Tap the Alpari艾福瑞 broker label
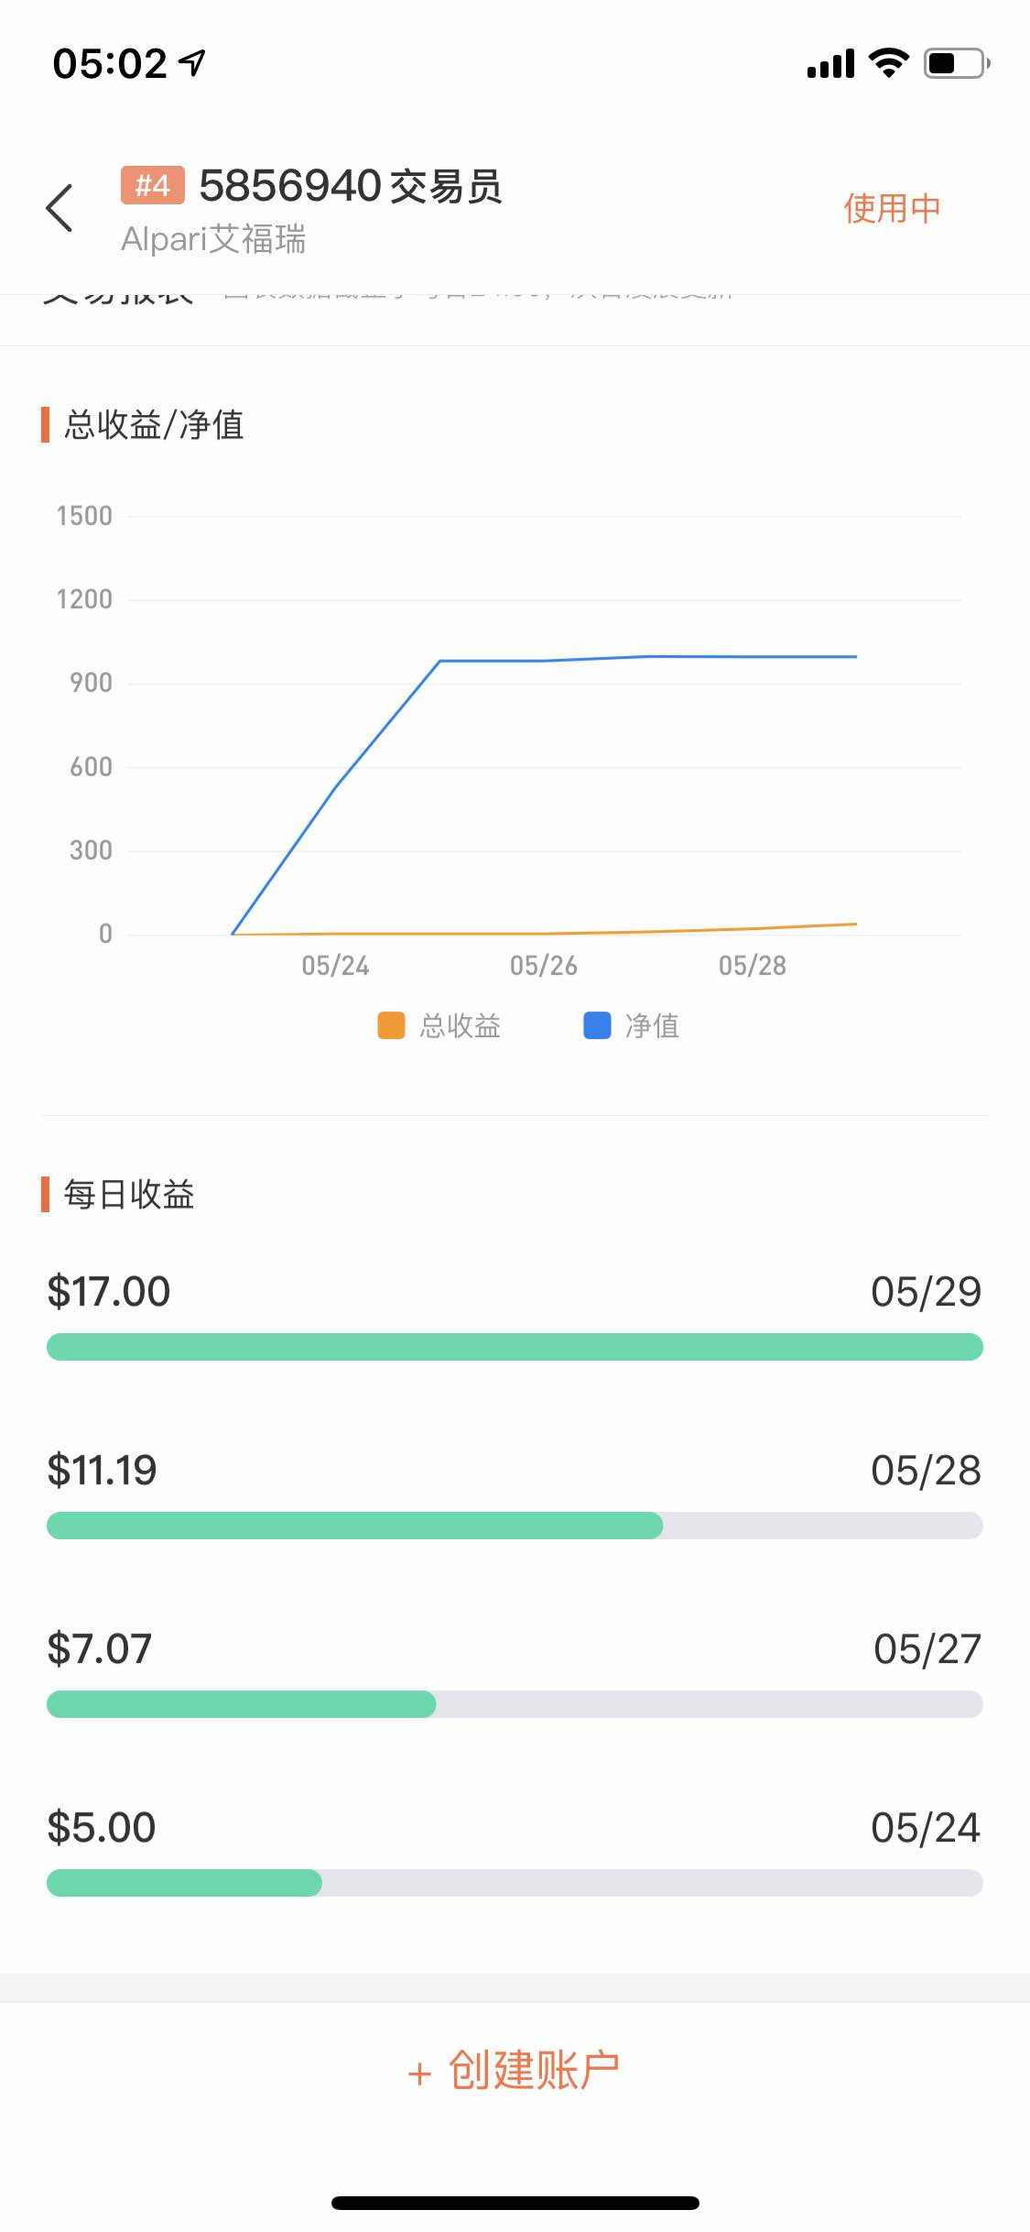The width and height of the screenshot is (1030, 2232). tap(213, 240)
